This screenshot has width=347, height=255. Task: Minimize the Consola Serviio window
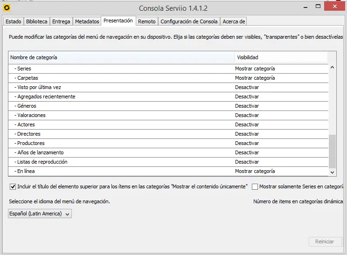point(305,7)
